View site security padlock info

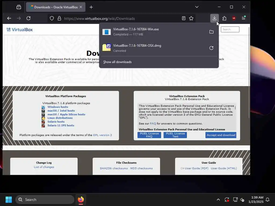(59, 19)
